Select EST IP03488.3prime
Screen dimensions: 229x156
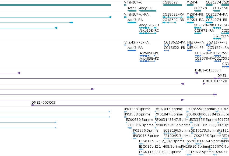coord(125,112)
